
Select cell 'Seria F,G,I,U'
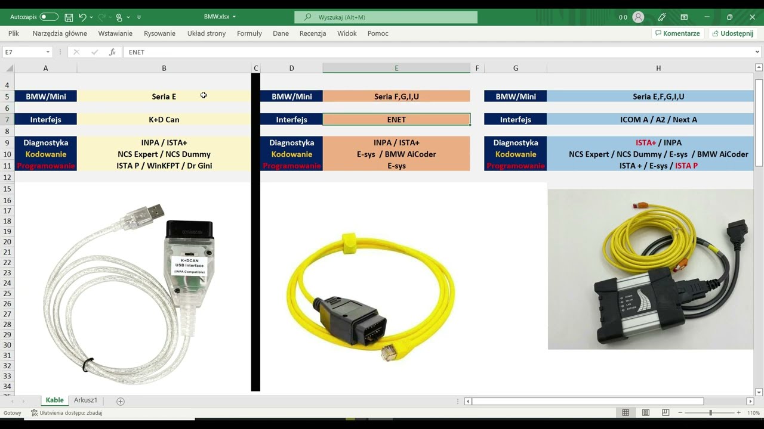tap(396, 97)
